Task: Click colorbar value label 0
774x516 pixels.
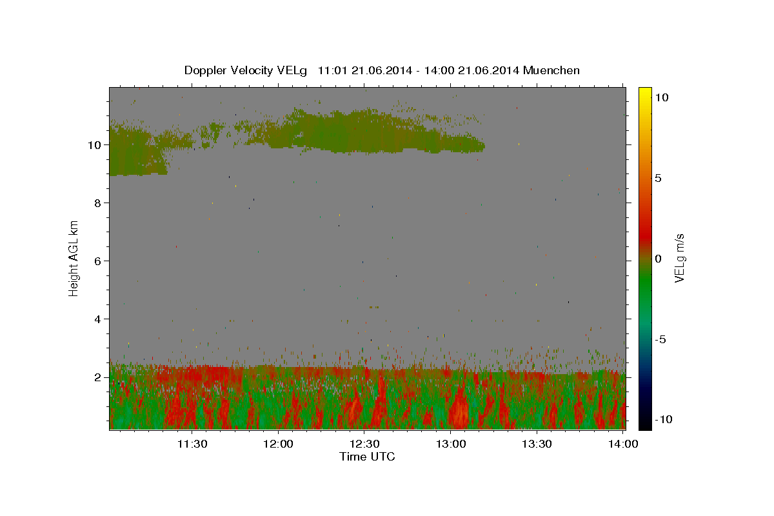Action: (x=658, y=259)
